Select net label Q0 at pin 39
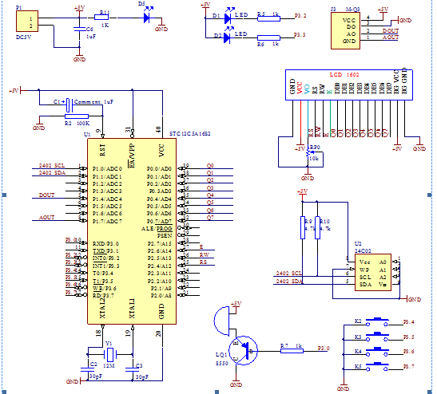The height and width of the screenshot is (394, 437). tap(210, 166)
